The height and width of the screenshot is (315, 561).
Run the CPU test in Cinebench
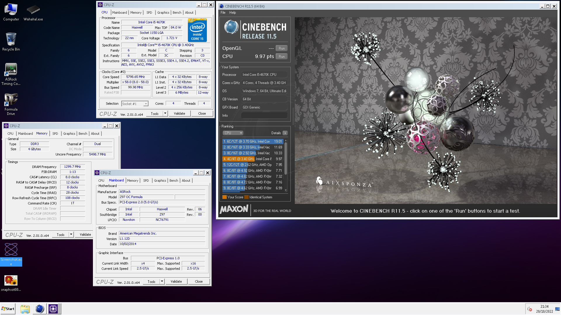coord(282,57)
